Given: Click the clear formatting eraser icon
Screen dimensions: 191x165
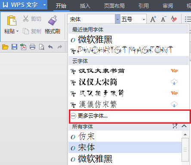Looking at the screenshot, I should (x=174, y=19).
